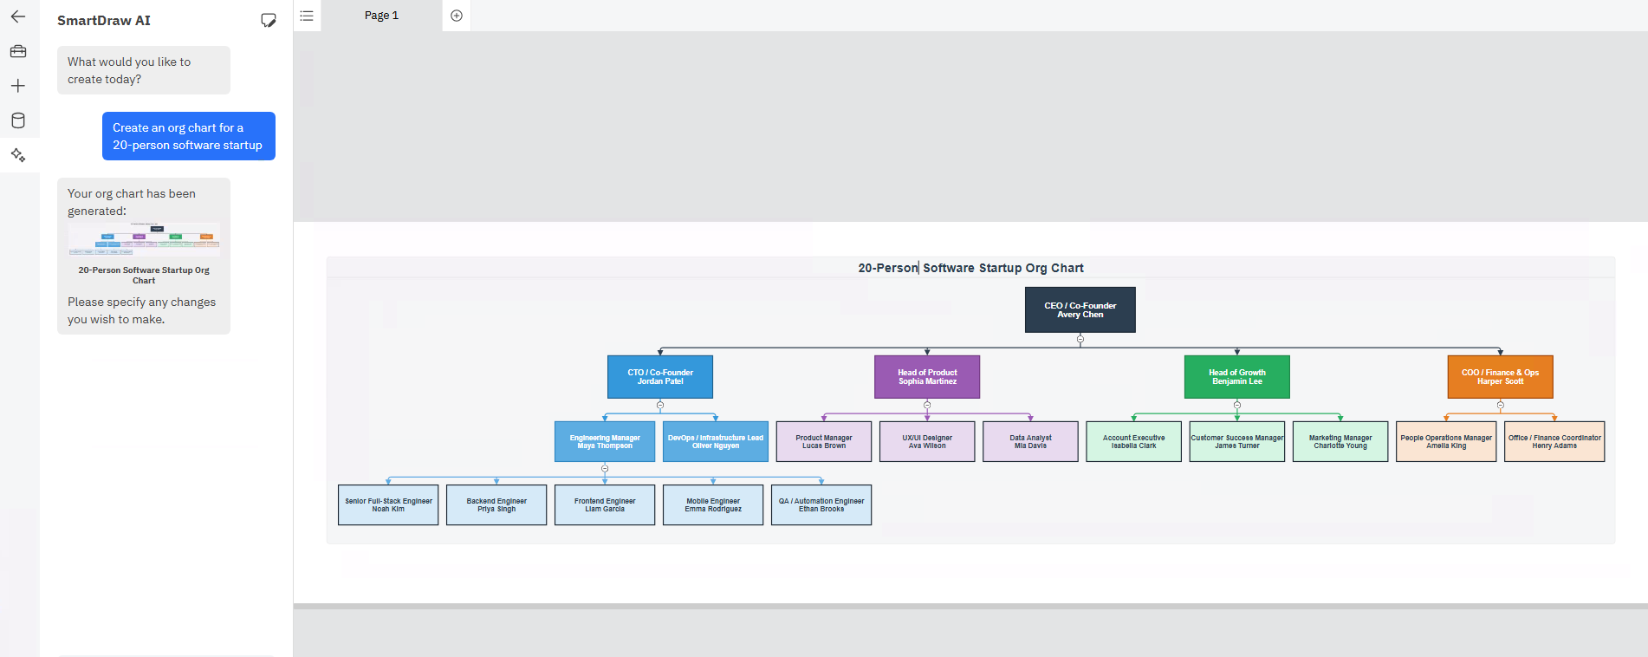Collapse the COO branch toggle
The image size is (1648, 657).
tap(1501, 405)
